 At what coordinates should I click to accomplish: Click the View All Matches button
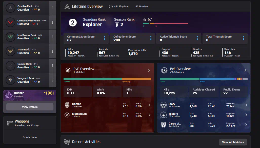[x=233, y=142]
